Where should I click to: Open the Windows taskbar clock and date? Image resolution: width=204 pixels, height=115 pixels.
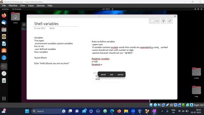196,111
